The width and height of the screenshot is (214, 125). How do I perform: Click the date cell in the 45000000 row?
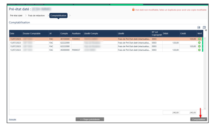tap(16, 50)
